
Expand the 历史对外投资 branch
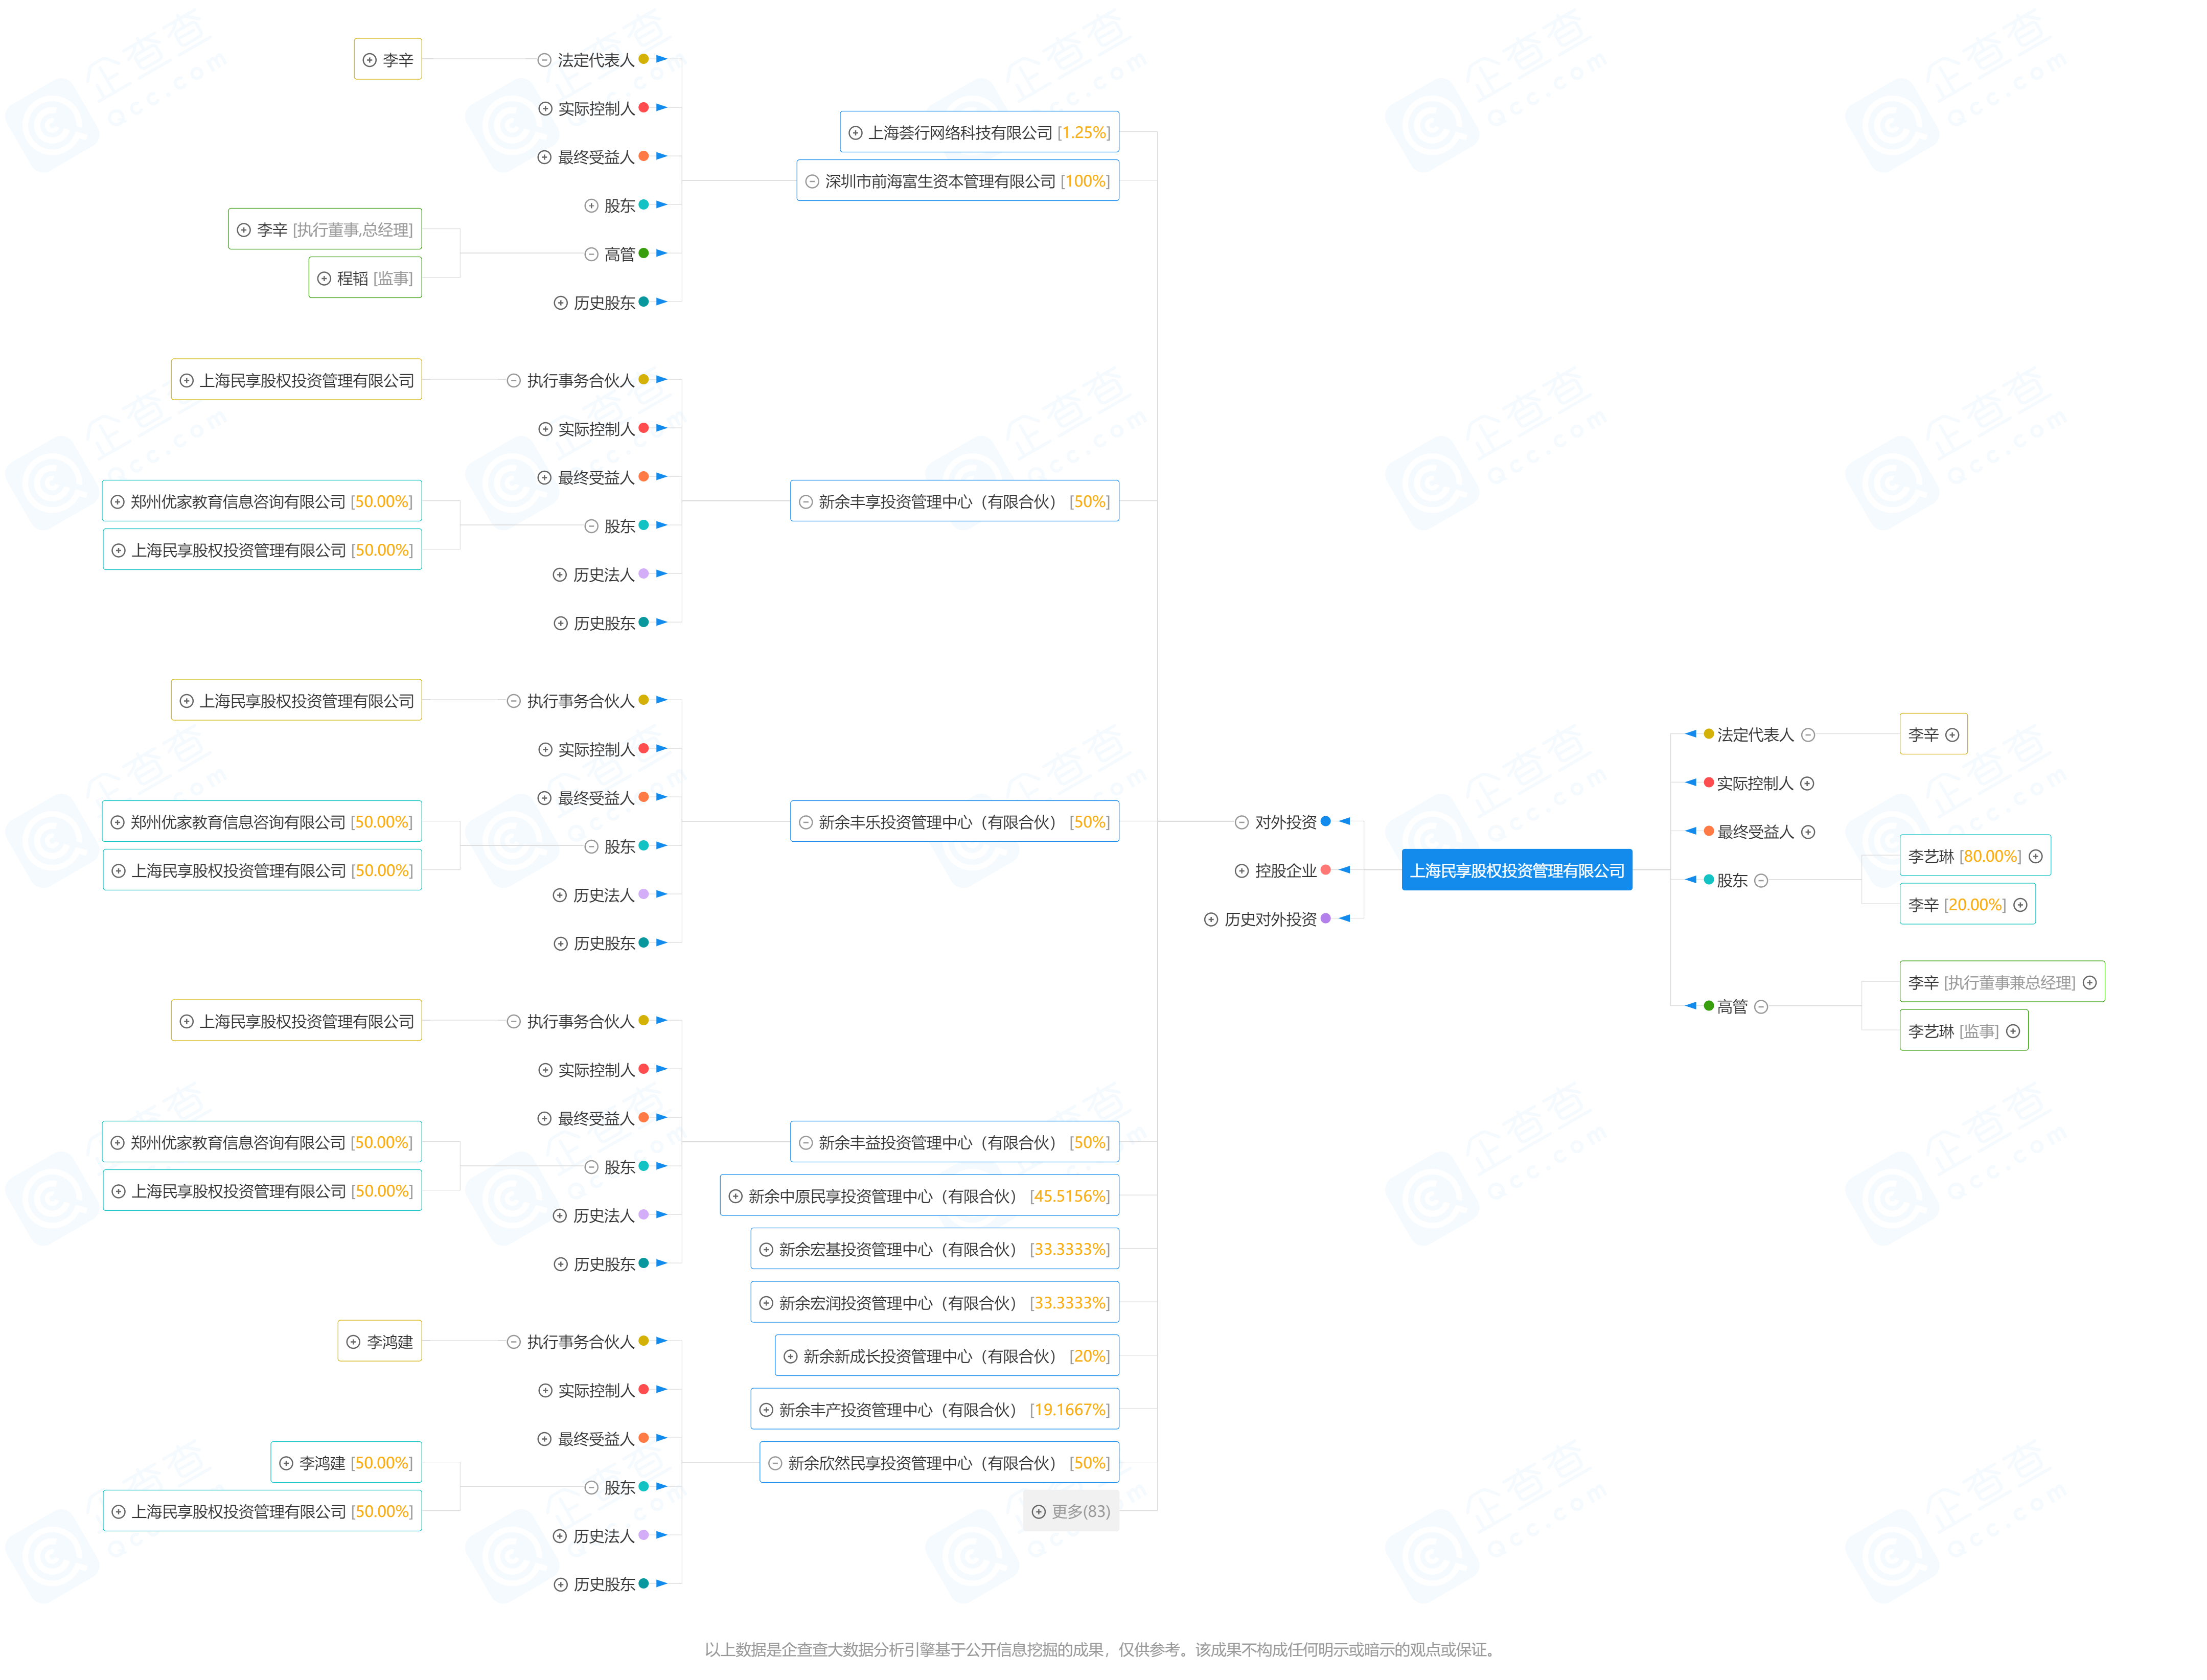click(1210, 919)
